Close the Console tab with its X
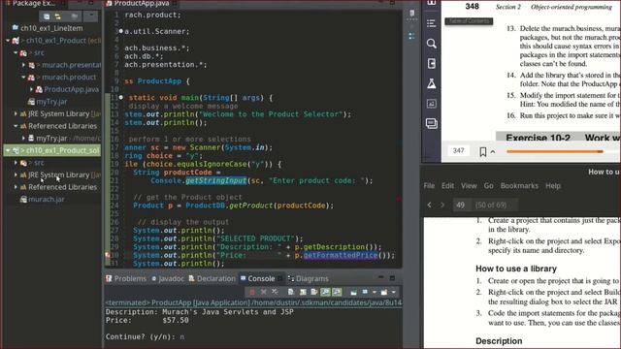The width and height of the screenshot is (621, 349). (280, 278)
